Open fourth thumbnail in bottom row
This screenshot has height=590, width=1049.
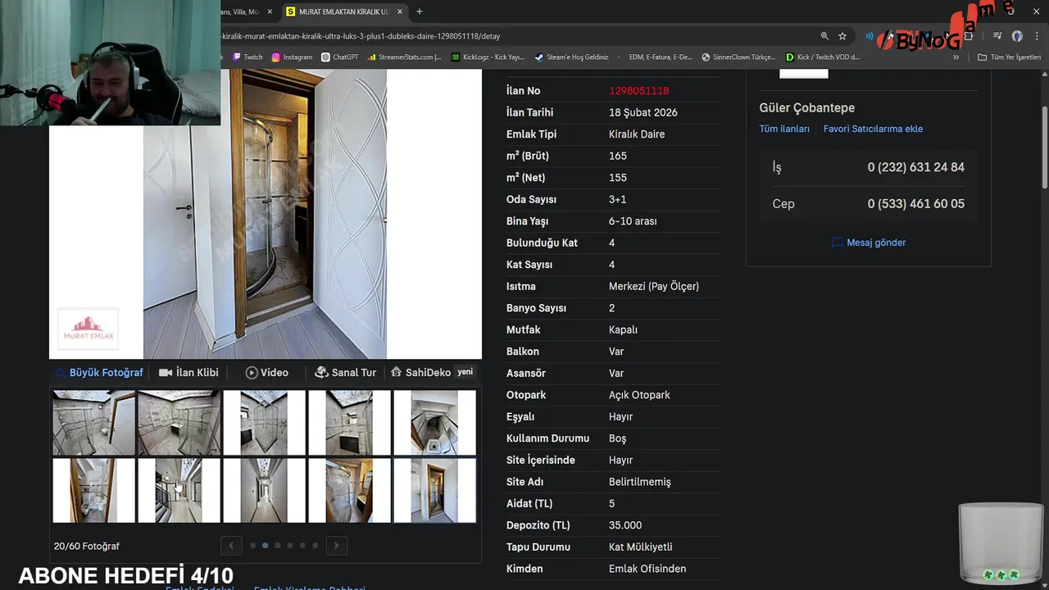[x=349, y=490]
